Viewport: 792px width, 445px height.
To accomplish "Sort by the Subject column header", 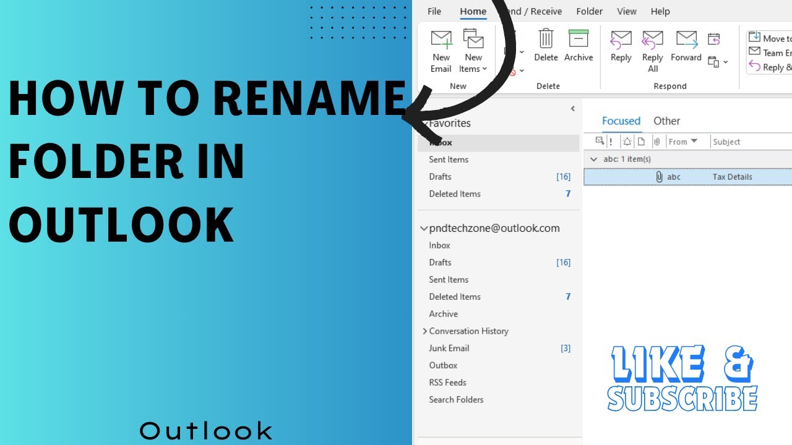I will coord(726,142).
